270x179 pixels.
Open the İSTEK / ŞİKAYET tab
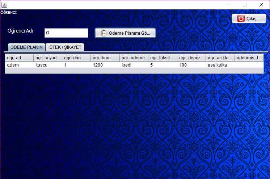[65, 47]
